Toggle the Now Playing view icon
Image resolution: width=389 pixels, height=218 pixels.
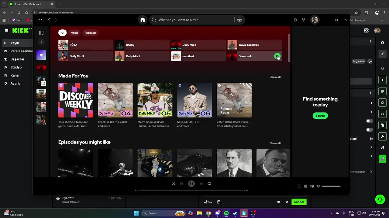[299, 186]
